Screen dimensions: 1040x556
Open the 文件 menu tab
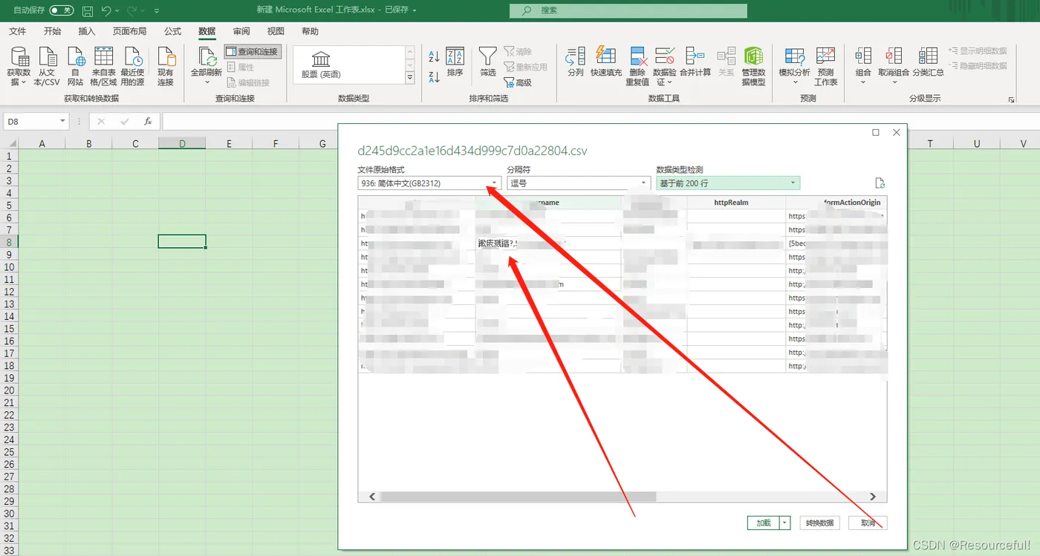tap(17, 31)
